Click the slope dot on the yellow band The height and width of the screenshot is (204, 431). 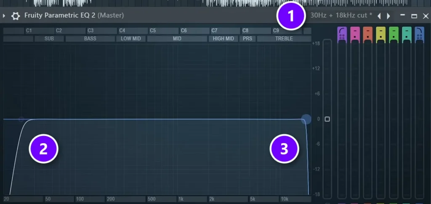[x=380, y=37]
